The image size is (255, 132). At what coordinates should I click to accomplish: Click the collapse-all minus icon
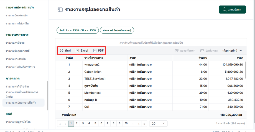click(x=202, y=51)
